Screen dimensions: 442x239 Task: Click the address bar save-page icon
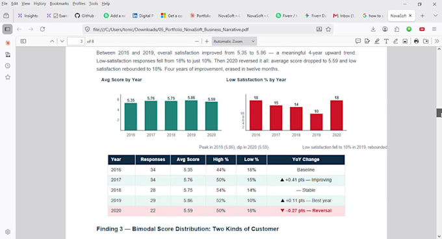(319, 29)
